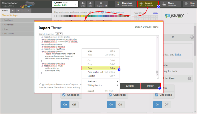
Task: Choose Undo from the context menu
Action: point(100,51)
